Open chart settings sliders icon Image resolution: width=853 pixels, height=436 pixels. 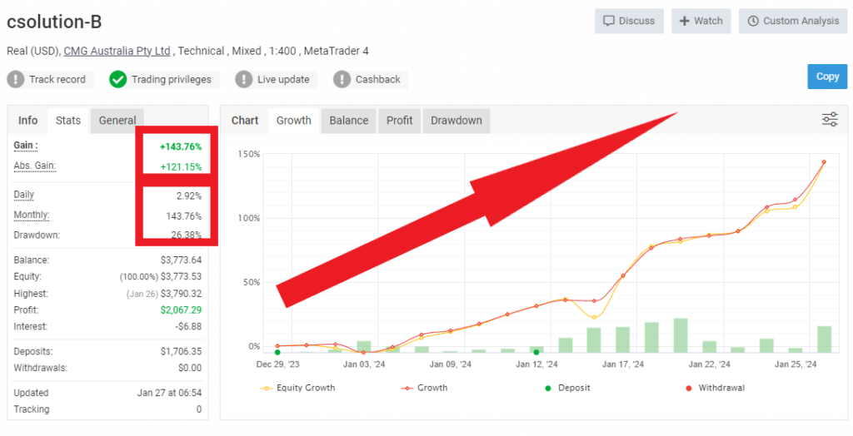point(830,119)
